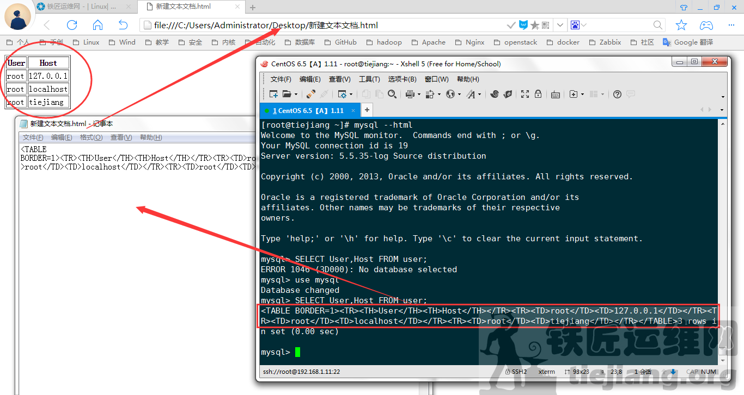Click the 127.0.0.1 table cell
744x395 pixels.
click(x=48, y=76)
